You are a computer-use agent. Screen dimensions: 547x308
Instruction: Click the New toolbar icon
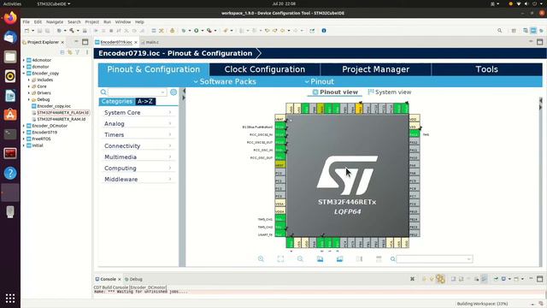pos(26,31)
